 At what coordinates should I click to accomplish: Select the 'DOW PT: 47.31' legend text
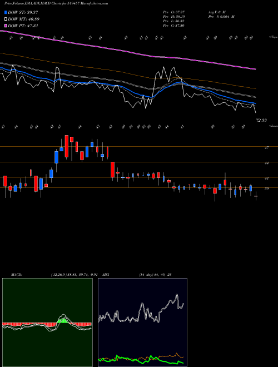pos(23,26)
